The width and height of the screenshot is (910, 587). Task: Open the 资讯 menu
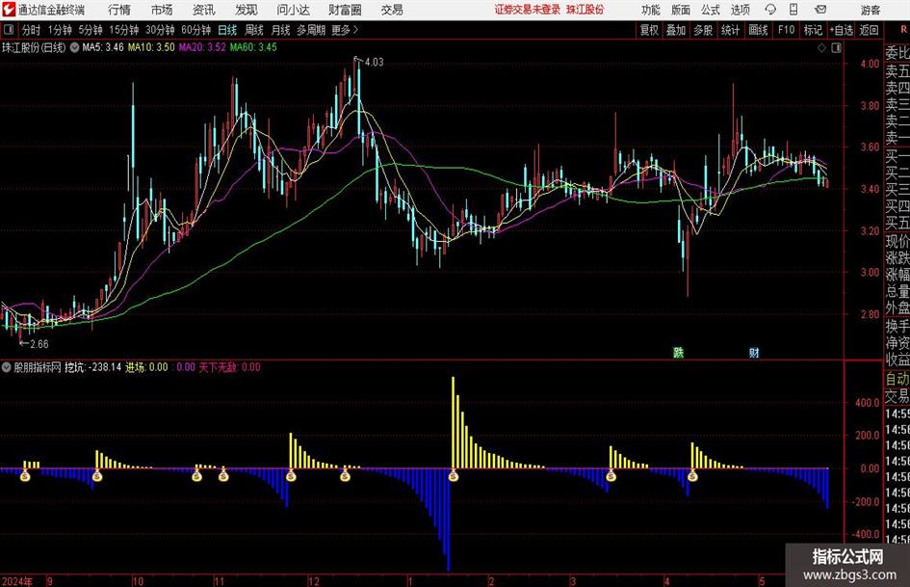click(x=204, y=10)
